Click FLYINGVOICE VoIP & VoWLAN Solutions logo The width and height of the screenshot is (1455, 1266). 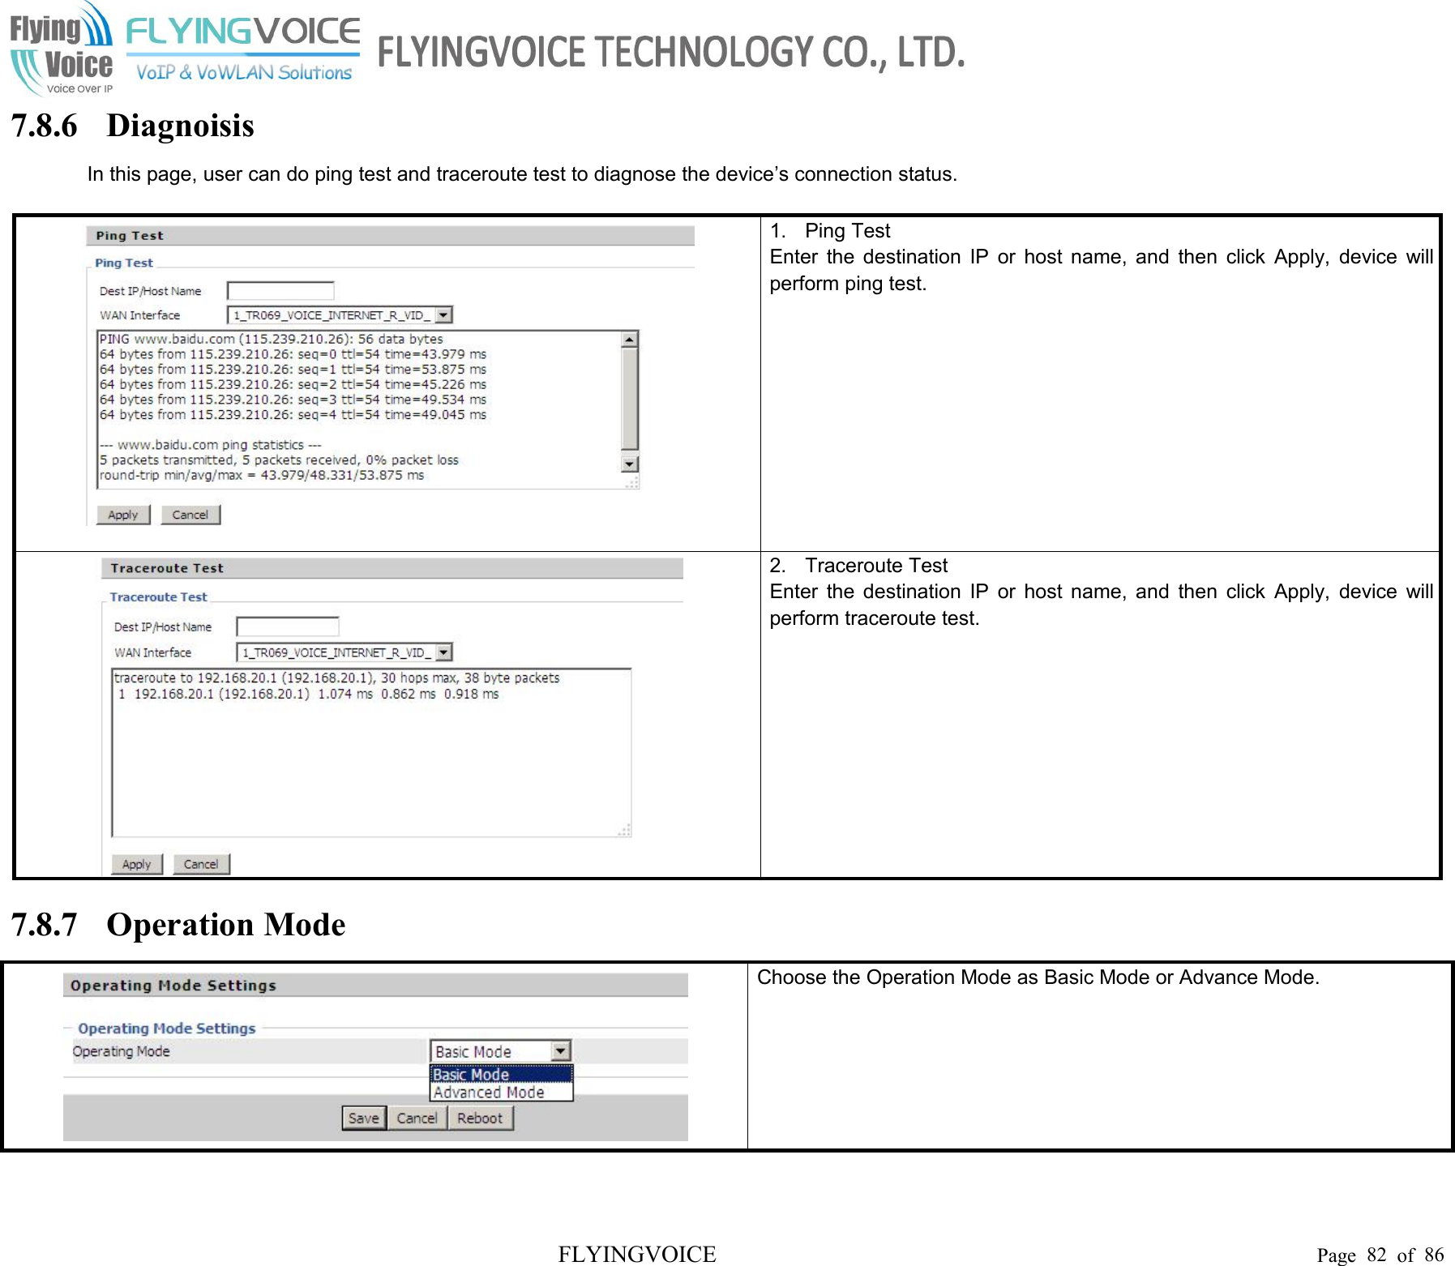[x=243, y=49]
